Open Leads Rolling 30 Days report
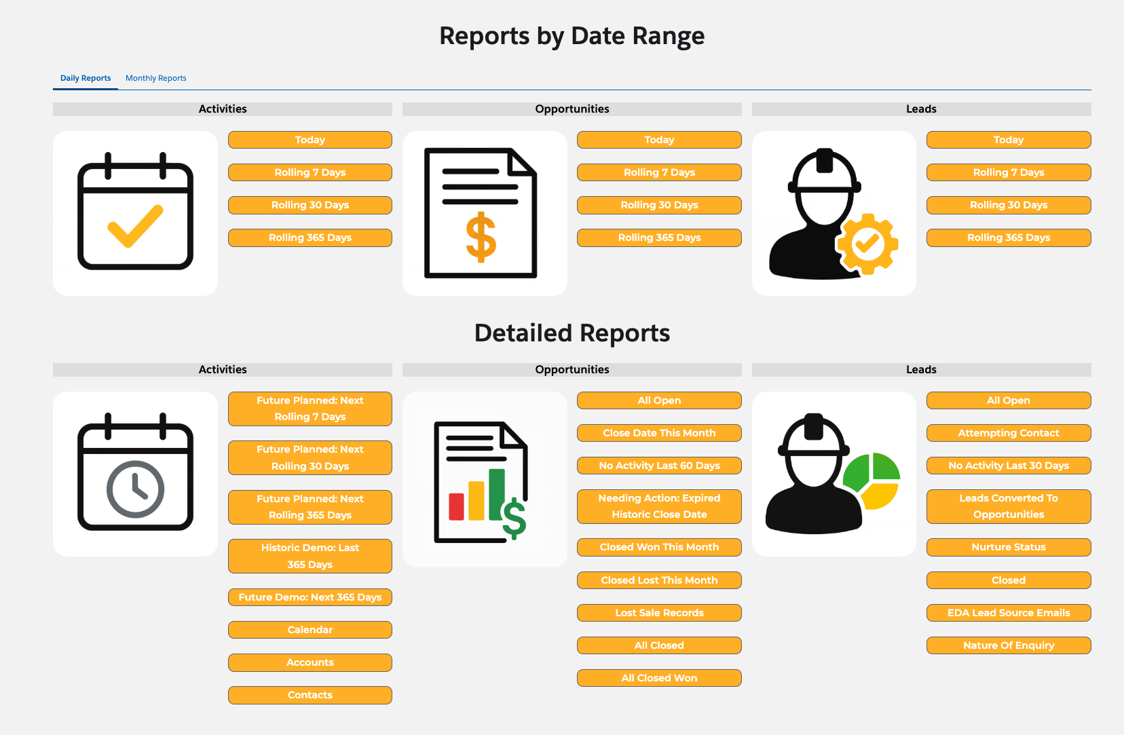1124x735 pixels. tap(1009, 205)
